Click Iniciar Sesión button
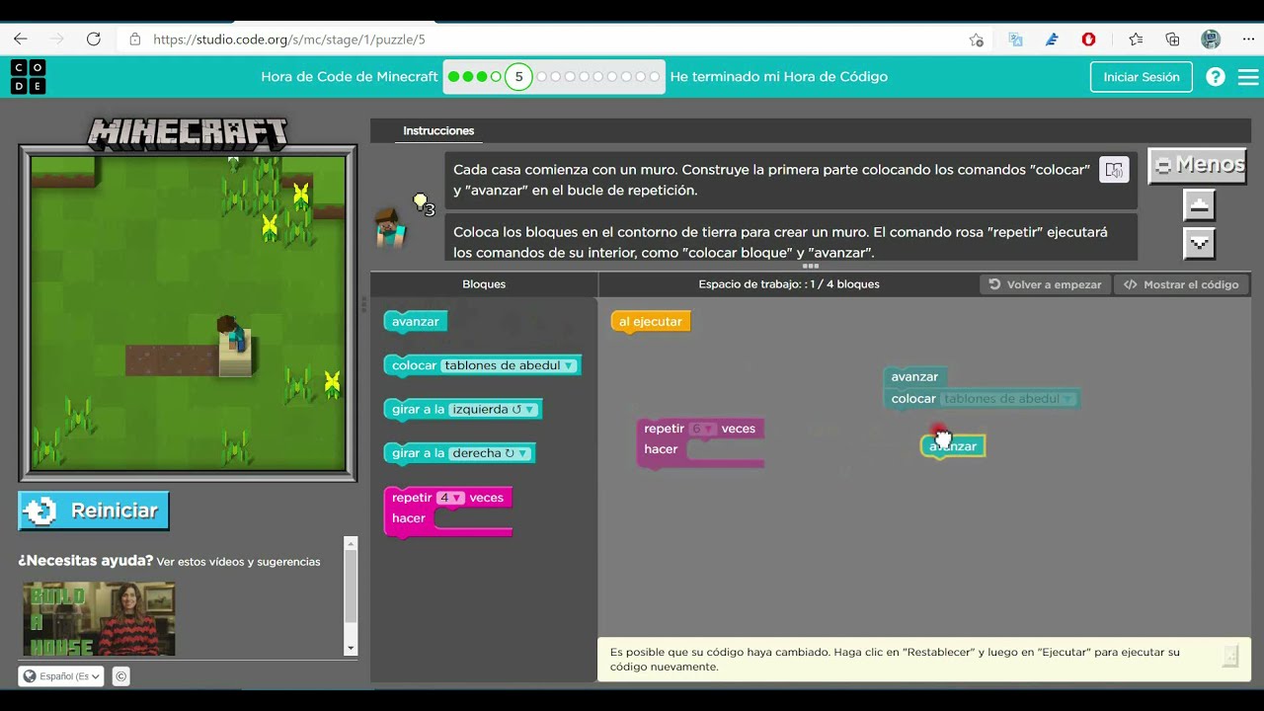This screenshot has height=711, width=1264. point(1142,77)
